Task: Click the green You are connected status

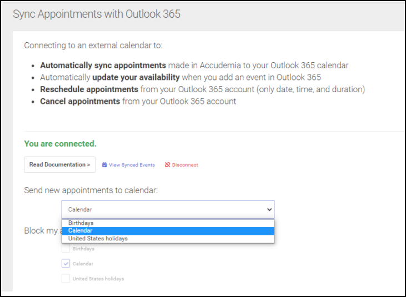Action: (60, 144)
